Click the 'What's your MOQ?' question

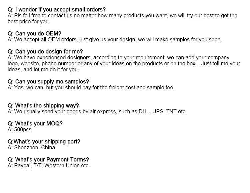click(35, 124)
